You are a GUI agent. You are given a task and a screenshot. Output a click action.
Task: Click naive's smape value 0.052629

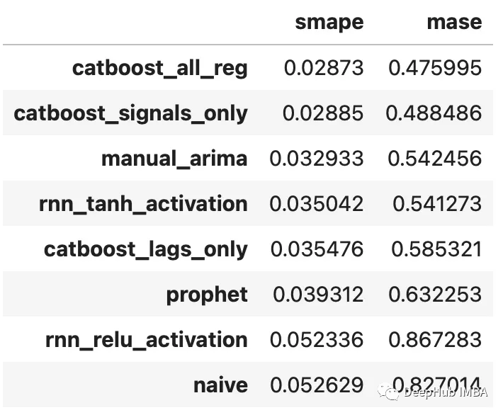click(317, 385)
